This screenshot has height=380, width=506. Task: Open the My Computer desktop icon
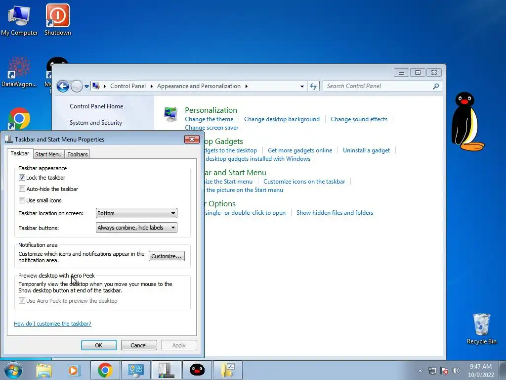tap(19, 20)
